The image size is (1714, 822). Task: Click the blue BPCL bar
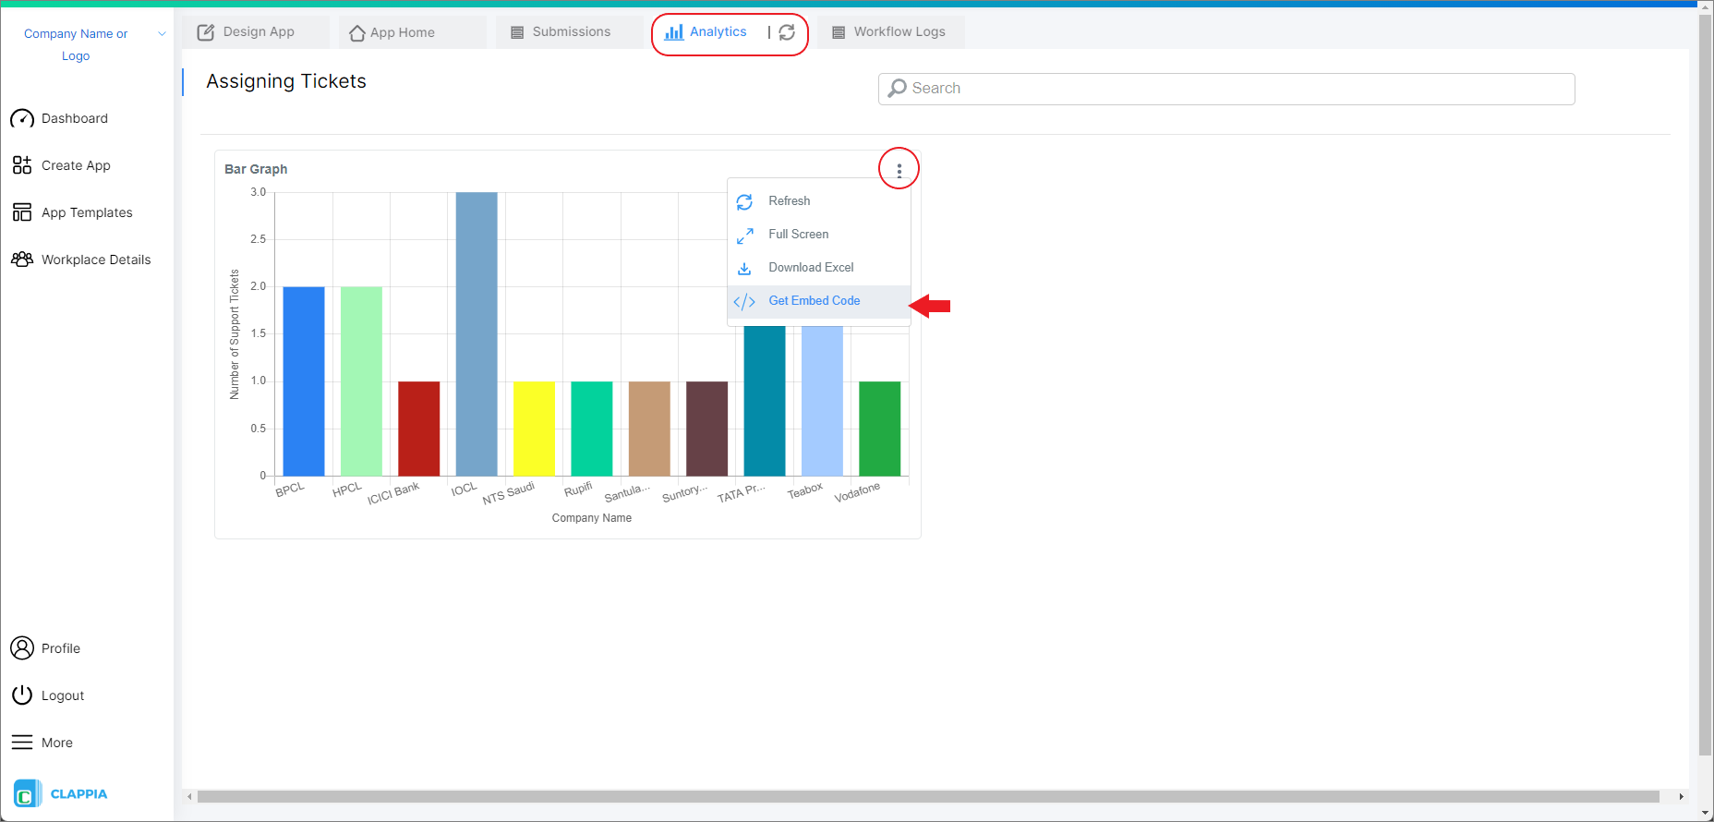coord(304,381)
